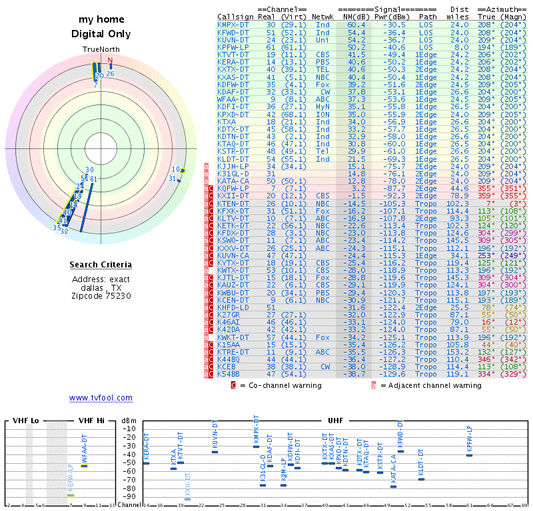Click the KUVN-DT callsign in the table
The height and width of the screenshot is (511, 533).
[233, 40]
